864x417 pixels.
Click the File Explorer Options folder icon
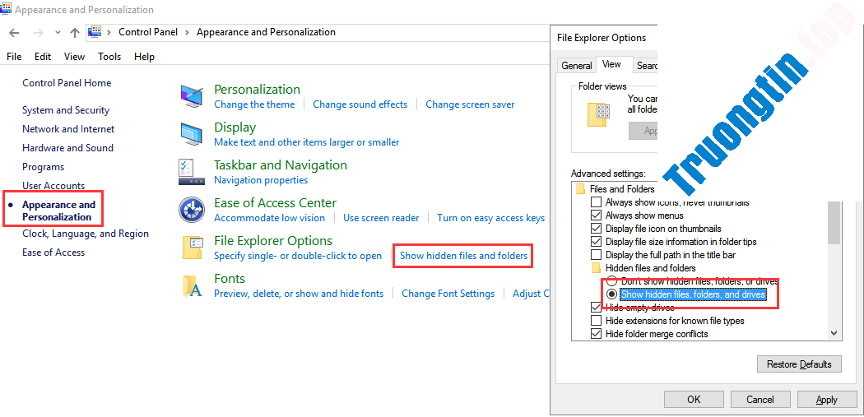(192, 248)
